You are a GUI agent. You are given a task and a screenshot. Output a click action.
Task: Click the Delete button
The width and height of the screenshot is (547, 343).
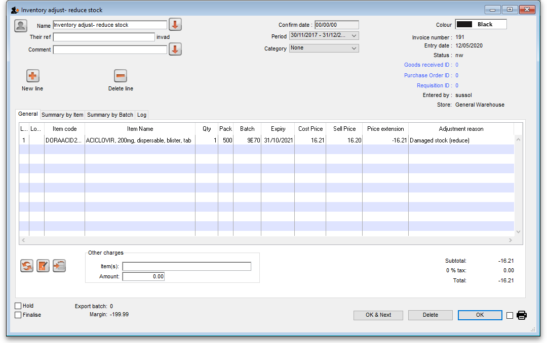(430, 315)
